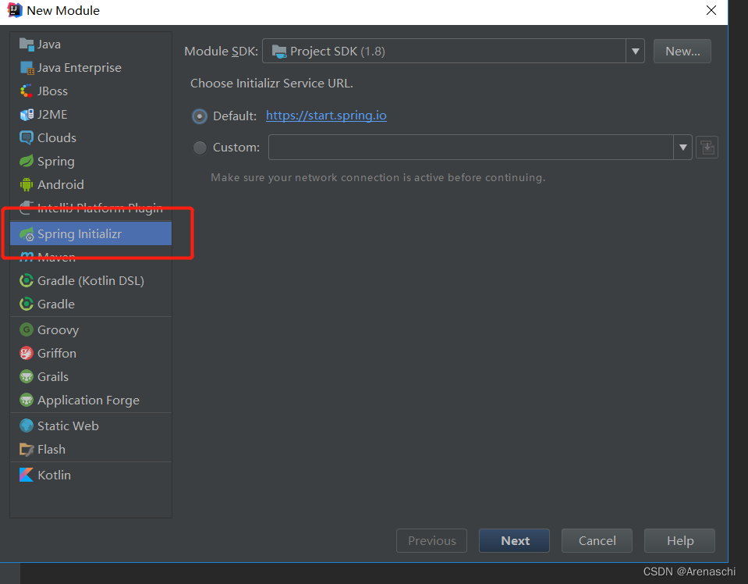
Task: Pick Application Forge from the list
Action: 90,400
